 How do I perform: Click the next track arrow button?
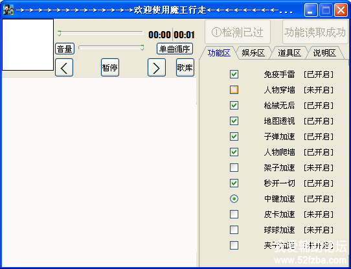coord(157,67)
